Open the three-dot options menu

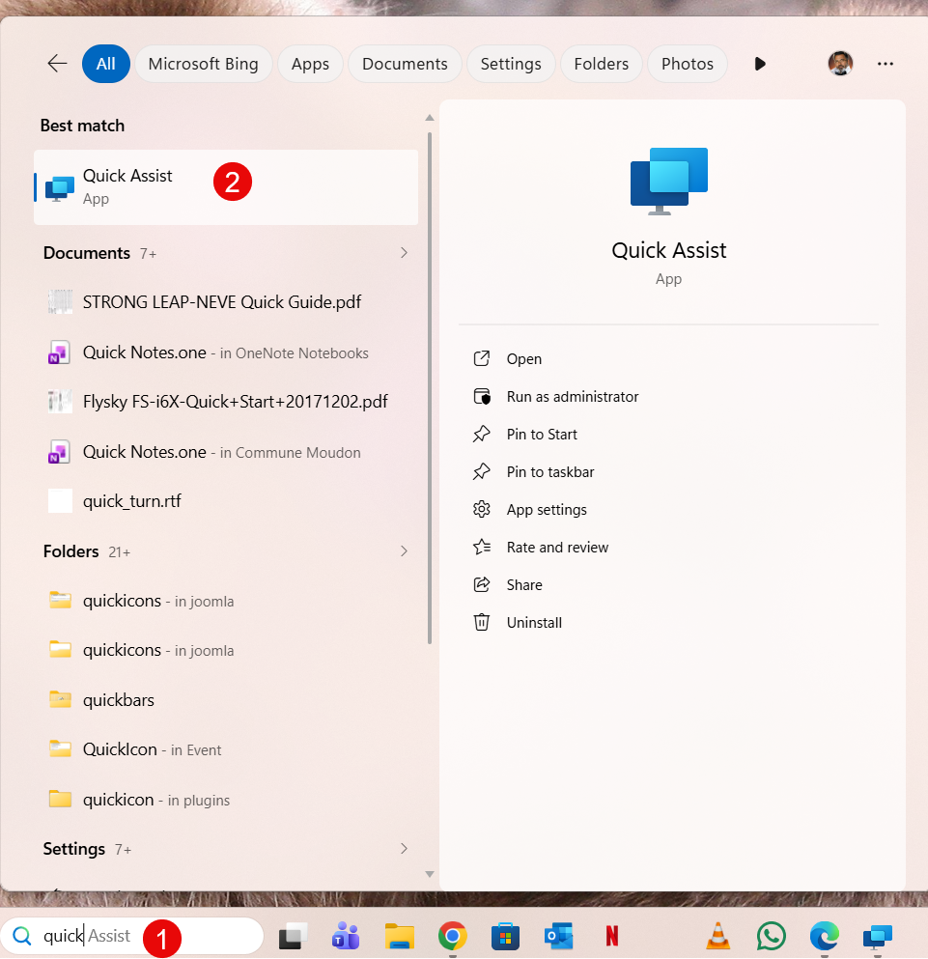click(886, 64)
